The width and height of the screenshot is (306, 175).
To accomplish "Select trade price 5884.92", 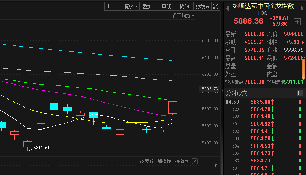I will click(261, 124).
